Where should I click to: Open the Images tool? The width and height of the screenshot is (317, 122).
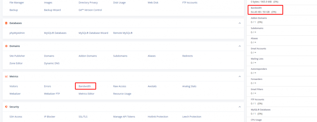coord(48,3)
